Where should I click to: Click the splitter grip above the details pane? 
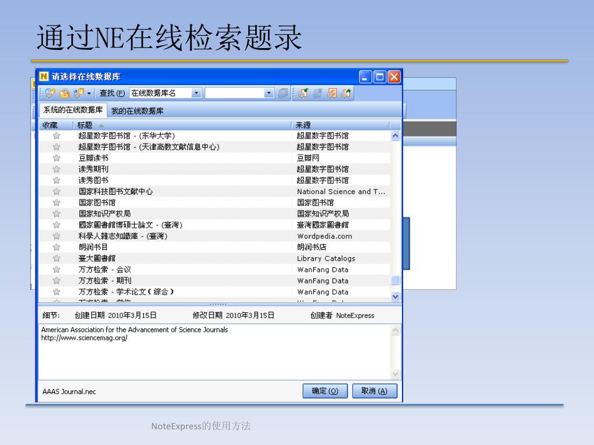pos(218,304)
